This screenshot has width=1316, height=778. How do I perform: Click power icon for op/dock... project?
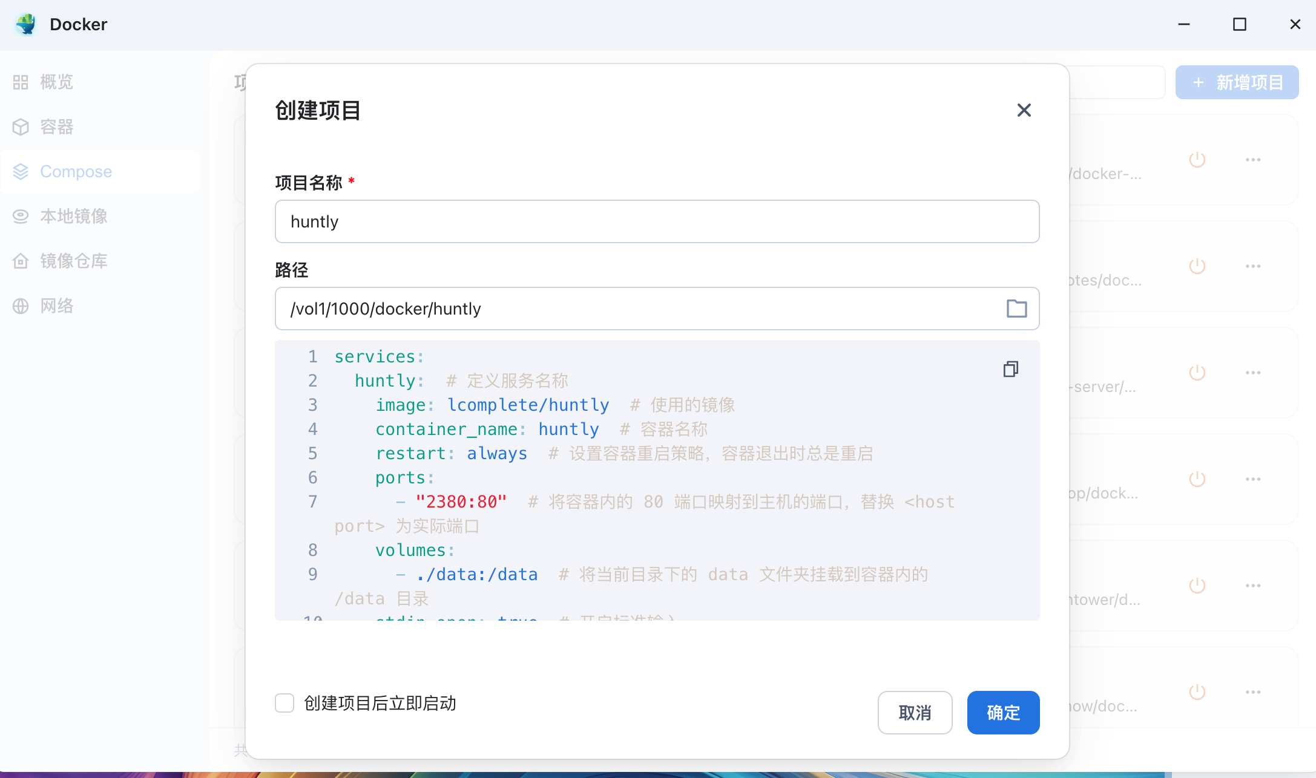pos(1197,479)
